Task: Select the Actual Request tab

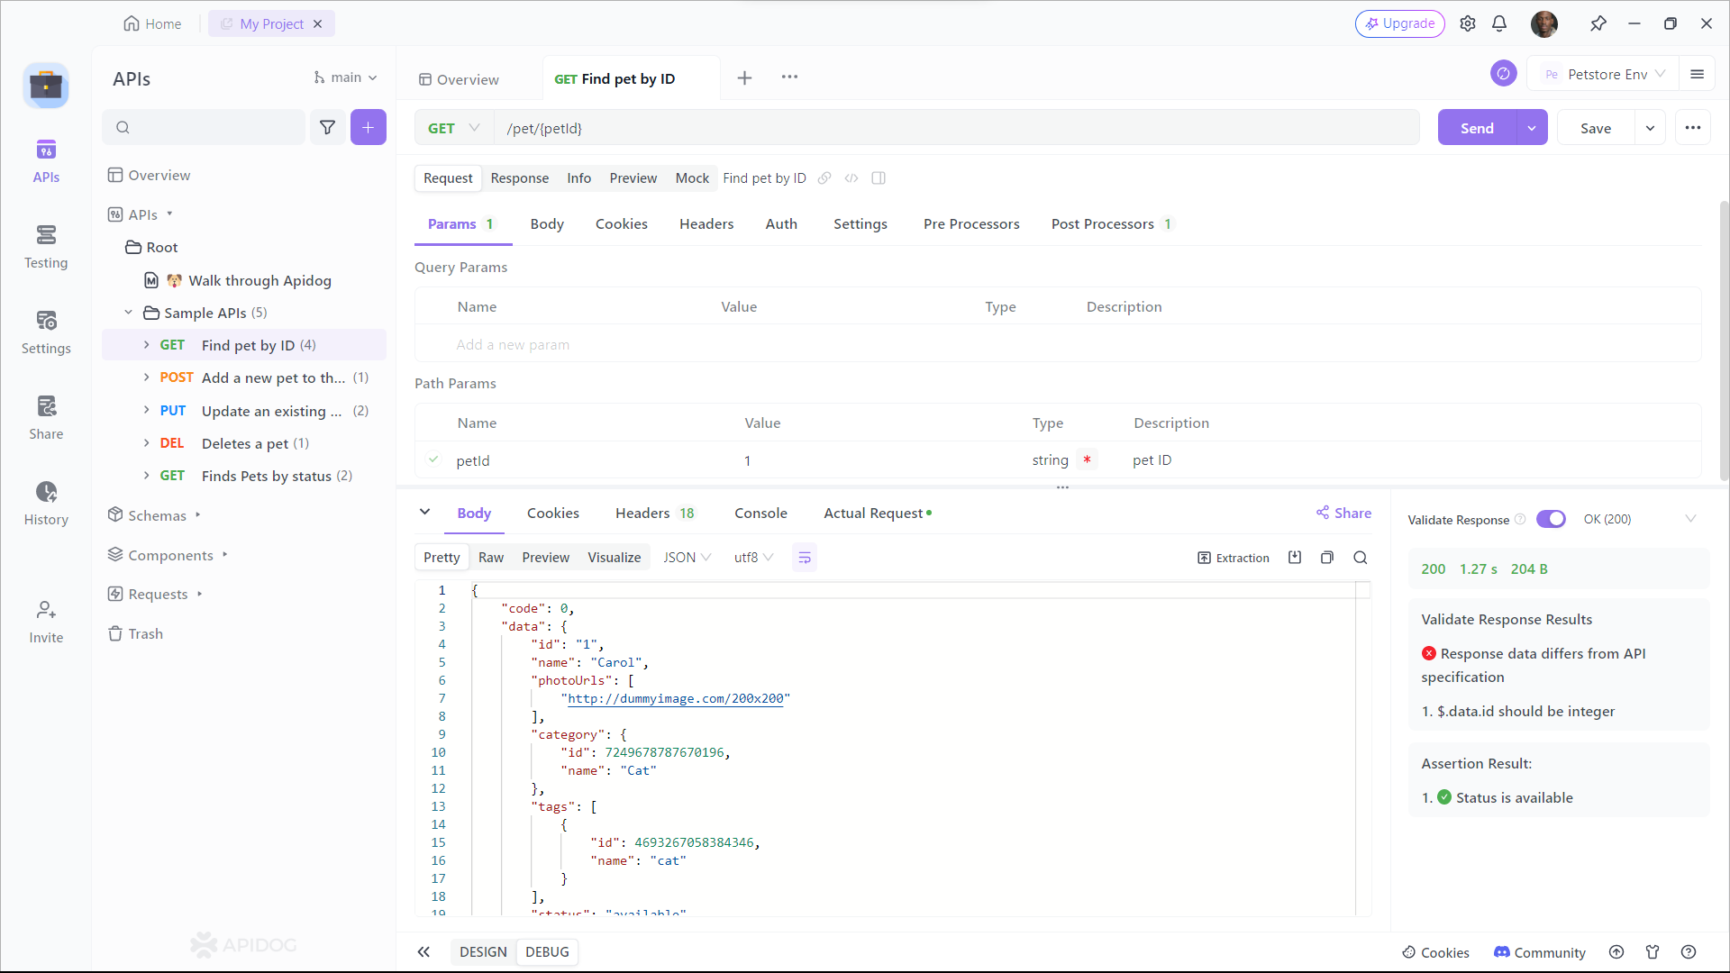Action: click(x=873, y=512)
